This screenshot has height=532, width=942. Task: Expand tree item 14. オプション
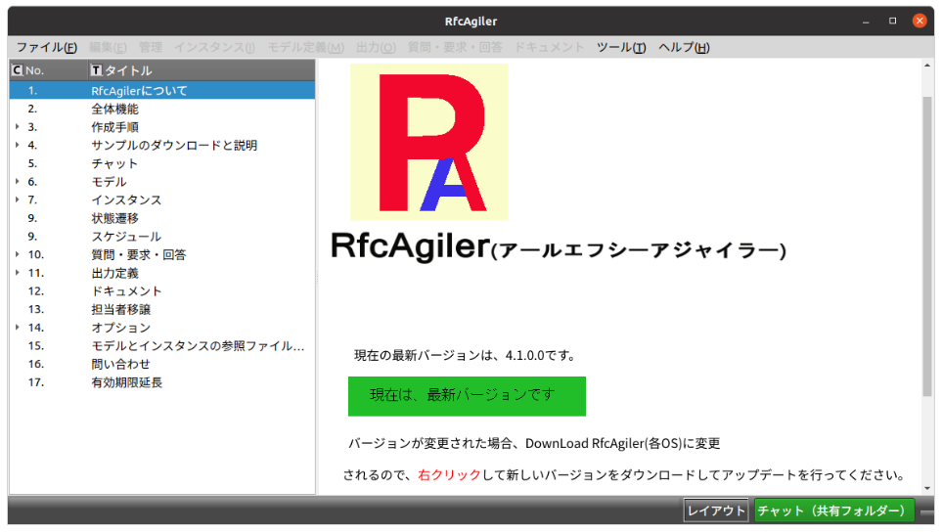tap(18, 328)
